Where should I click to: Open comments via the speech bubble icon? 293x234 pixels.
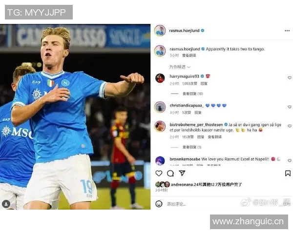coord(170,174)
